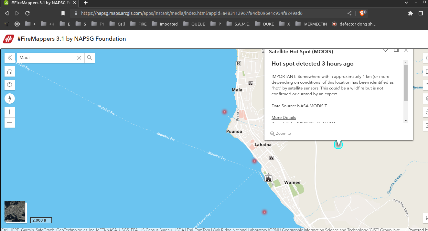Screen dimensions: 428x231
Task: Open the S.A.M.E. bookmarks folder
Action: pyautogui.click(x=238, y=24)
